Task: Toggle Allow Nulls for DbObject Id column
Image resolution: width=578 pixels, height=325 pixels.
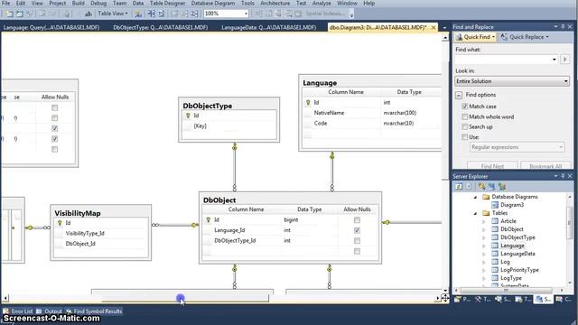Action: pyautogui.click(x=357, y=220)
